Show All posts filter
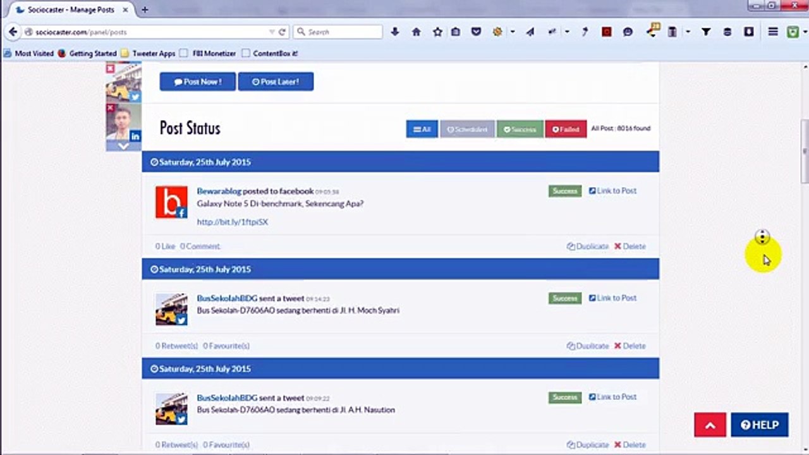 (422, 130)
